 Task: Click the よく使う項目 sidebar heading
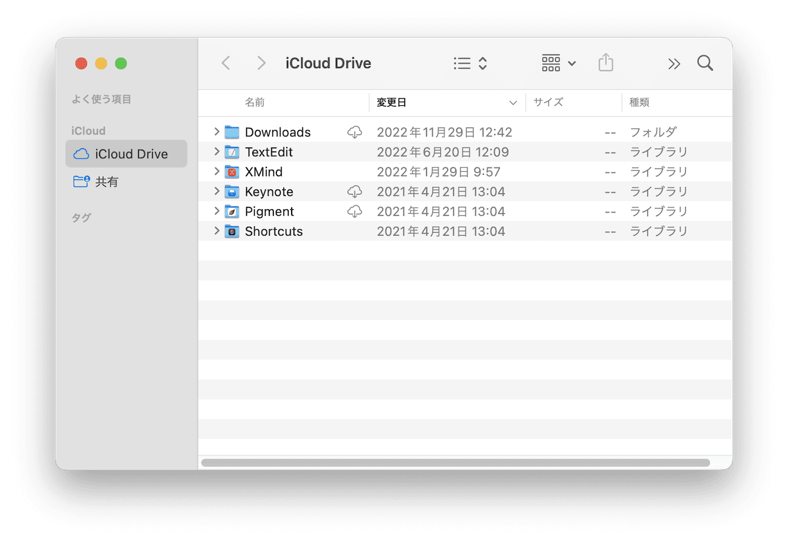click(x=101, y=99)
